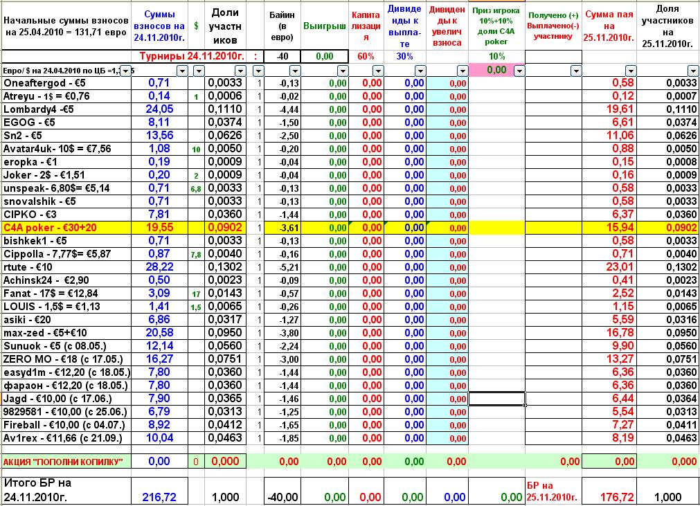Select the фараон - €12,20 (с 18.05.) cell
700x506 pixels.
click(x=66, y=386)
